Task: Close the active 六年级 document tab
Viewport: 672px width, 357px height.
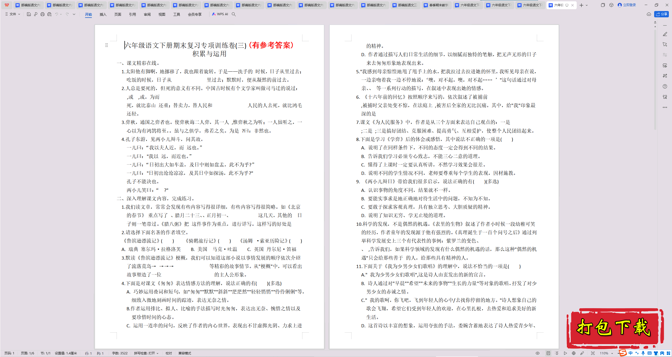Action: click(x=573, y=5)
